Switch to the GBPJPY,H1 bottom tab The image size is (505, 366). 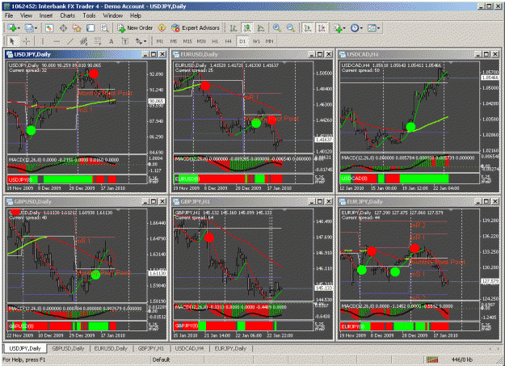[x=151, y=348]
